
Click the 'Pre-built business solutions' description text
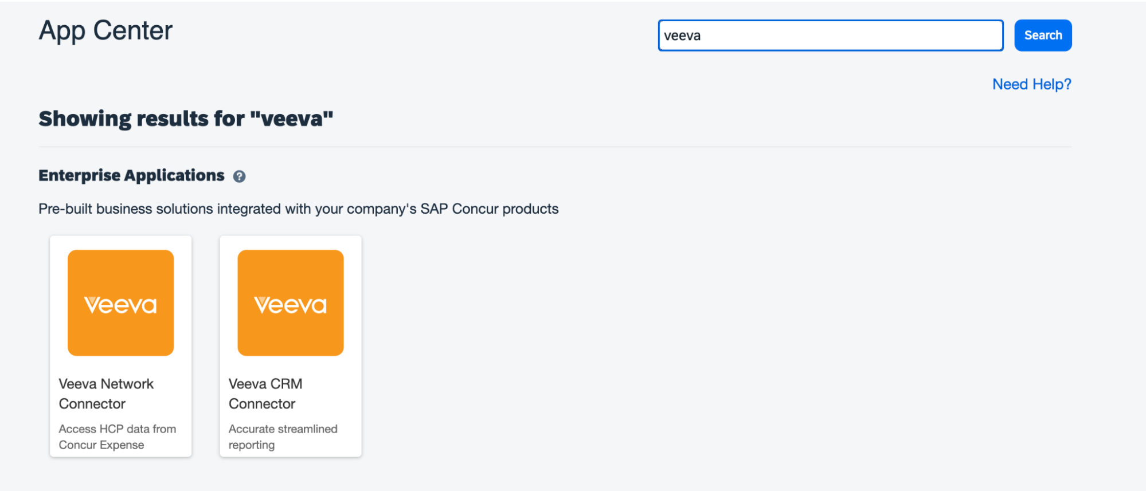pos(298,209)
